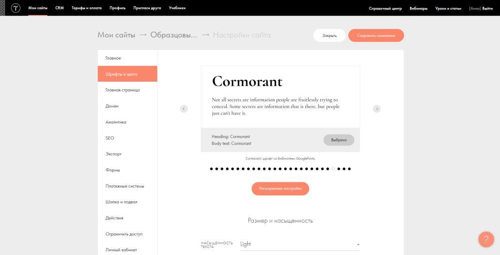Click the Tilda logo icon
The width and height of the screenshot is (500, 255).
click(x=15, y=8)
